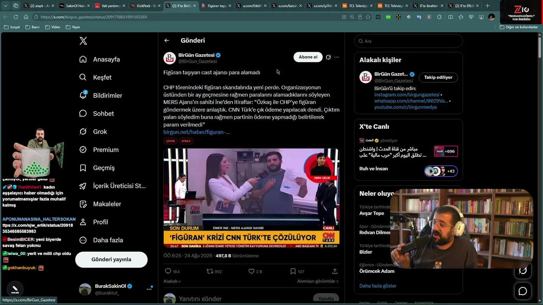Add page to favorites with star icon
This screenshot has height=305, width=543.
coord(368,17)
